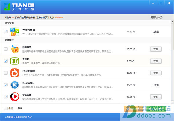Click the 默认 default selection link
Viewport: 174px width, 121px height.
pos(20,108)
